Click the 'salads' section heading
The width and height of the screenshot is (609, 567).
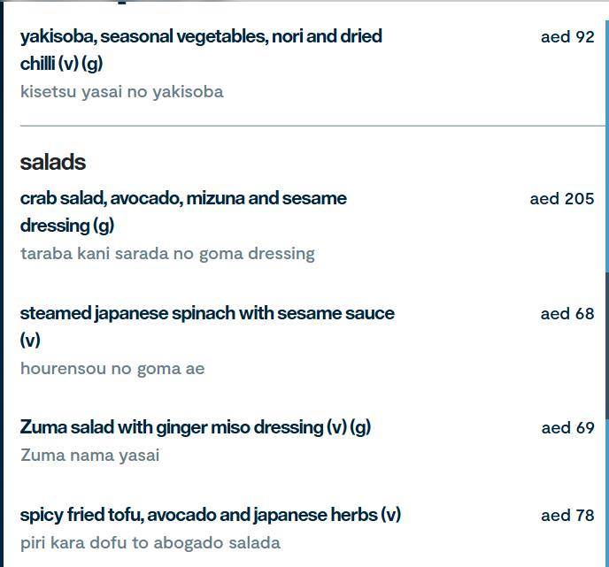pyautogui.click(x=53, y=162)
